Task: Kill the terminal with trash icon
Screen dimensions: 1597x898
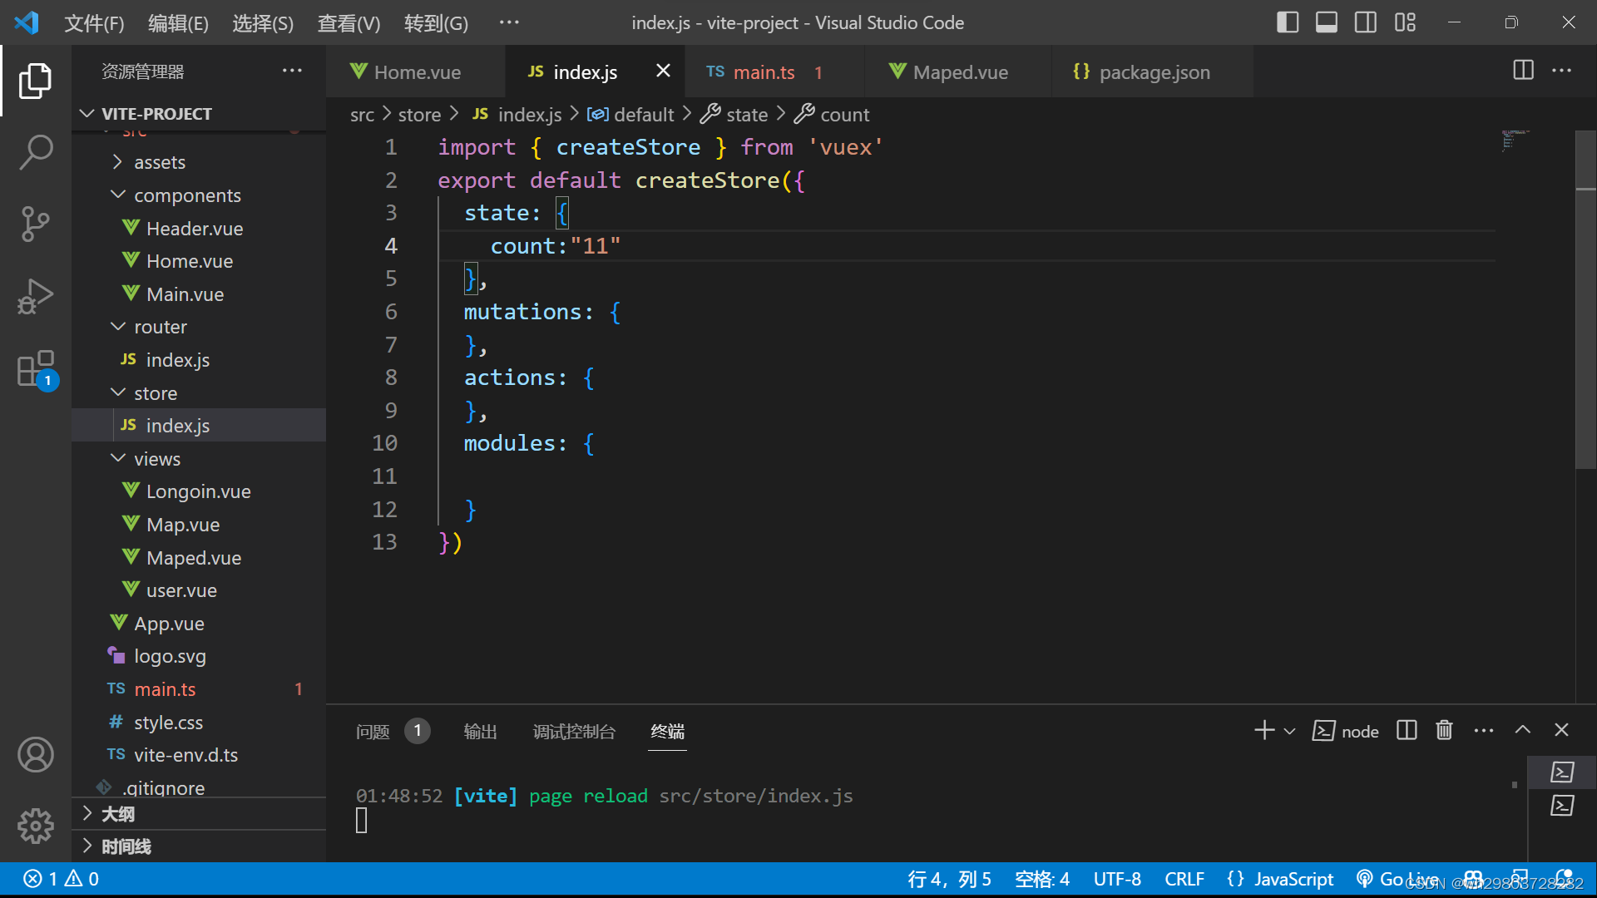Action: pyautogui.click(x=1444, y=730)
